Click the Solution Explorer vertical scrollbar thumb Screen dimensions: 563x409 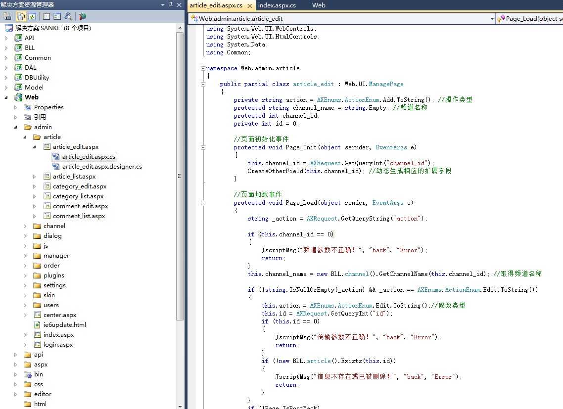[180, 176]
